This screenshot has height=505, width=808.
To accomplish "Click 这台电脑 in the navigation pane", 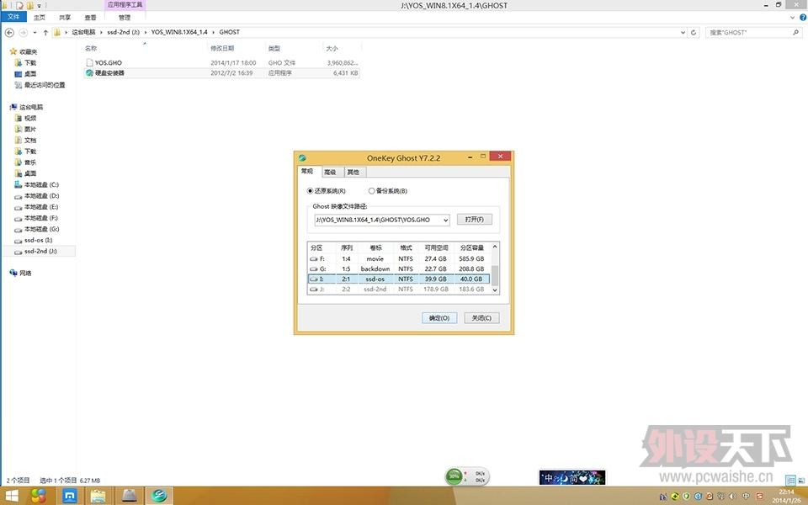I will tap(27, 107).
